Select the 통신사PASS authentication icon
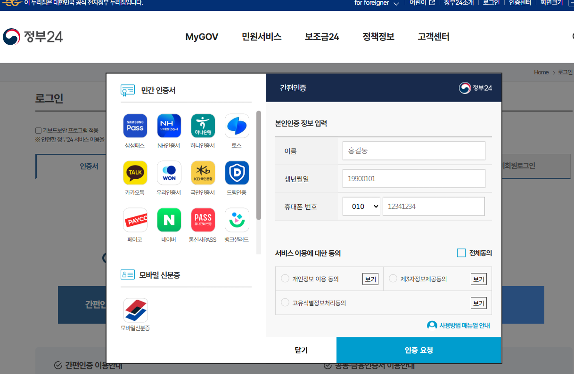574x374 pixels. pyautogui.click(x=203, y=220)
